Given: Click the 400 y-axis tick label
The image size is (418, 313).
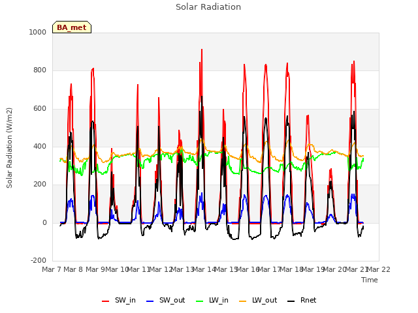Looking at the screenshot, I should 40,146.
